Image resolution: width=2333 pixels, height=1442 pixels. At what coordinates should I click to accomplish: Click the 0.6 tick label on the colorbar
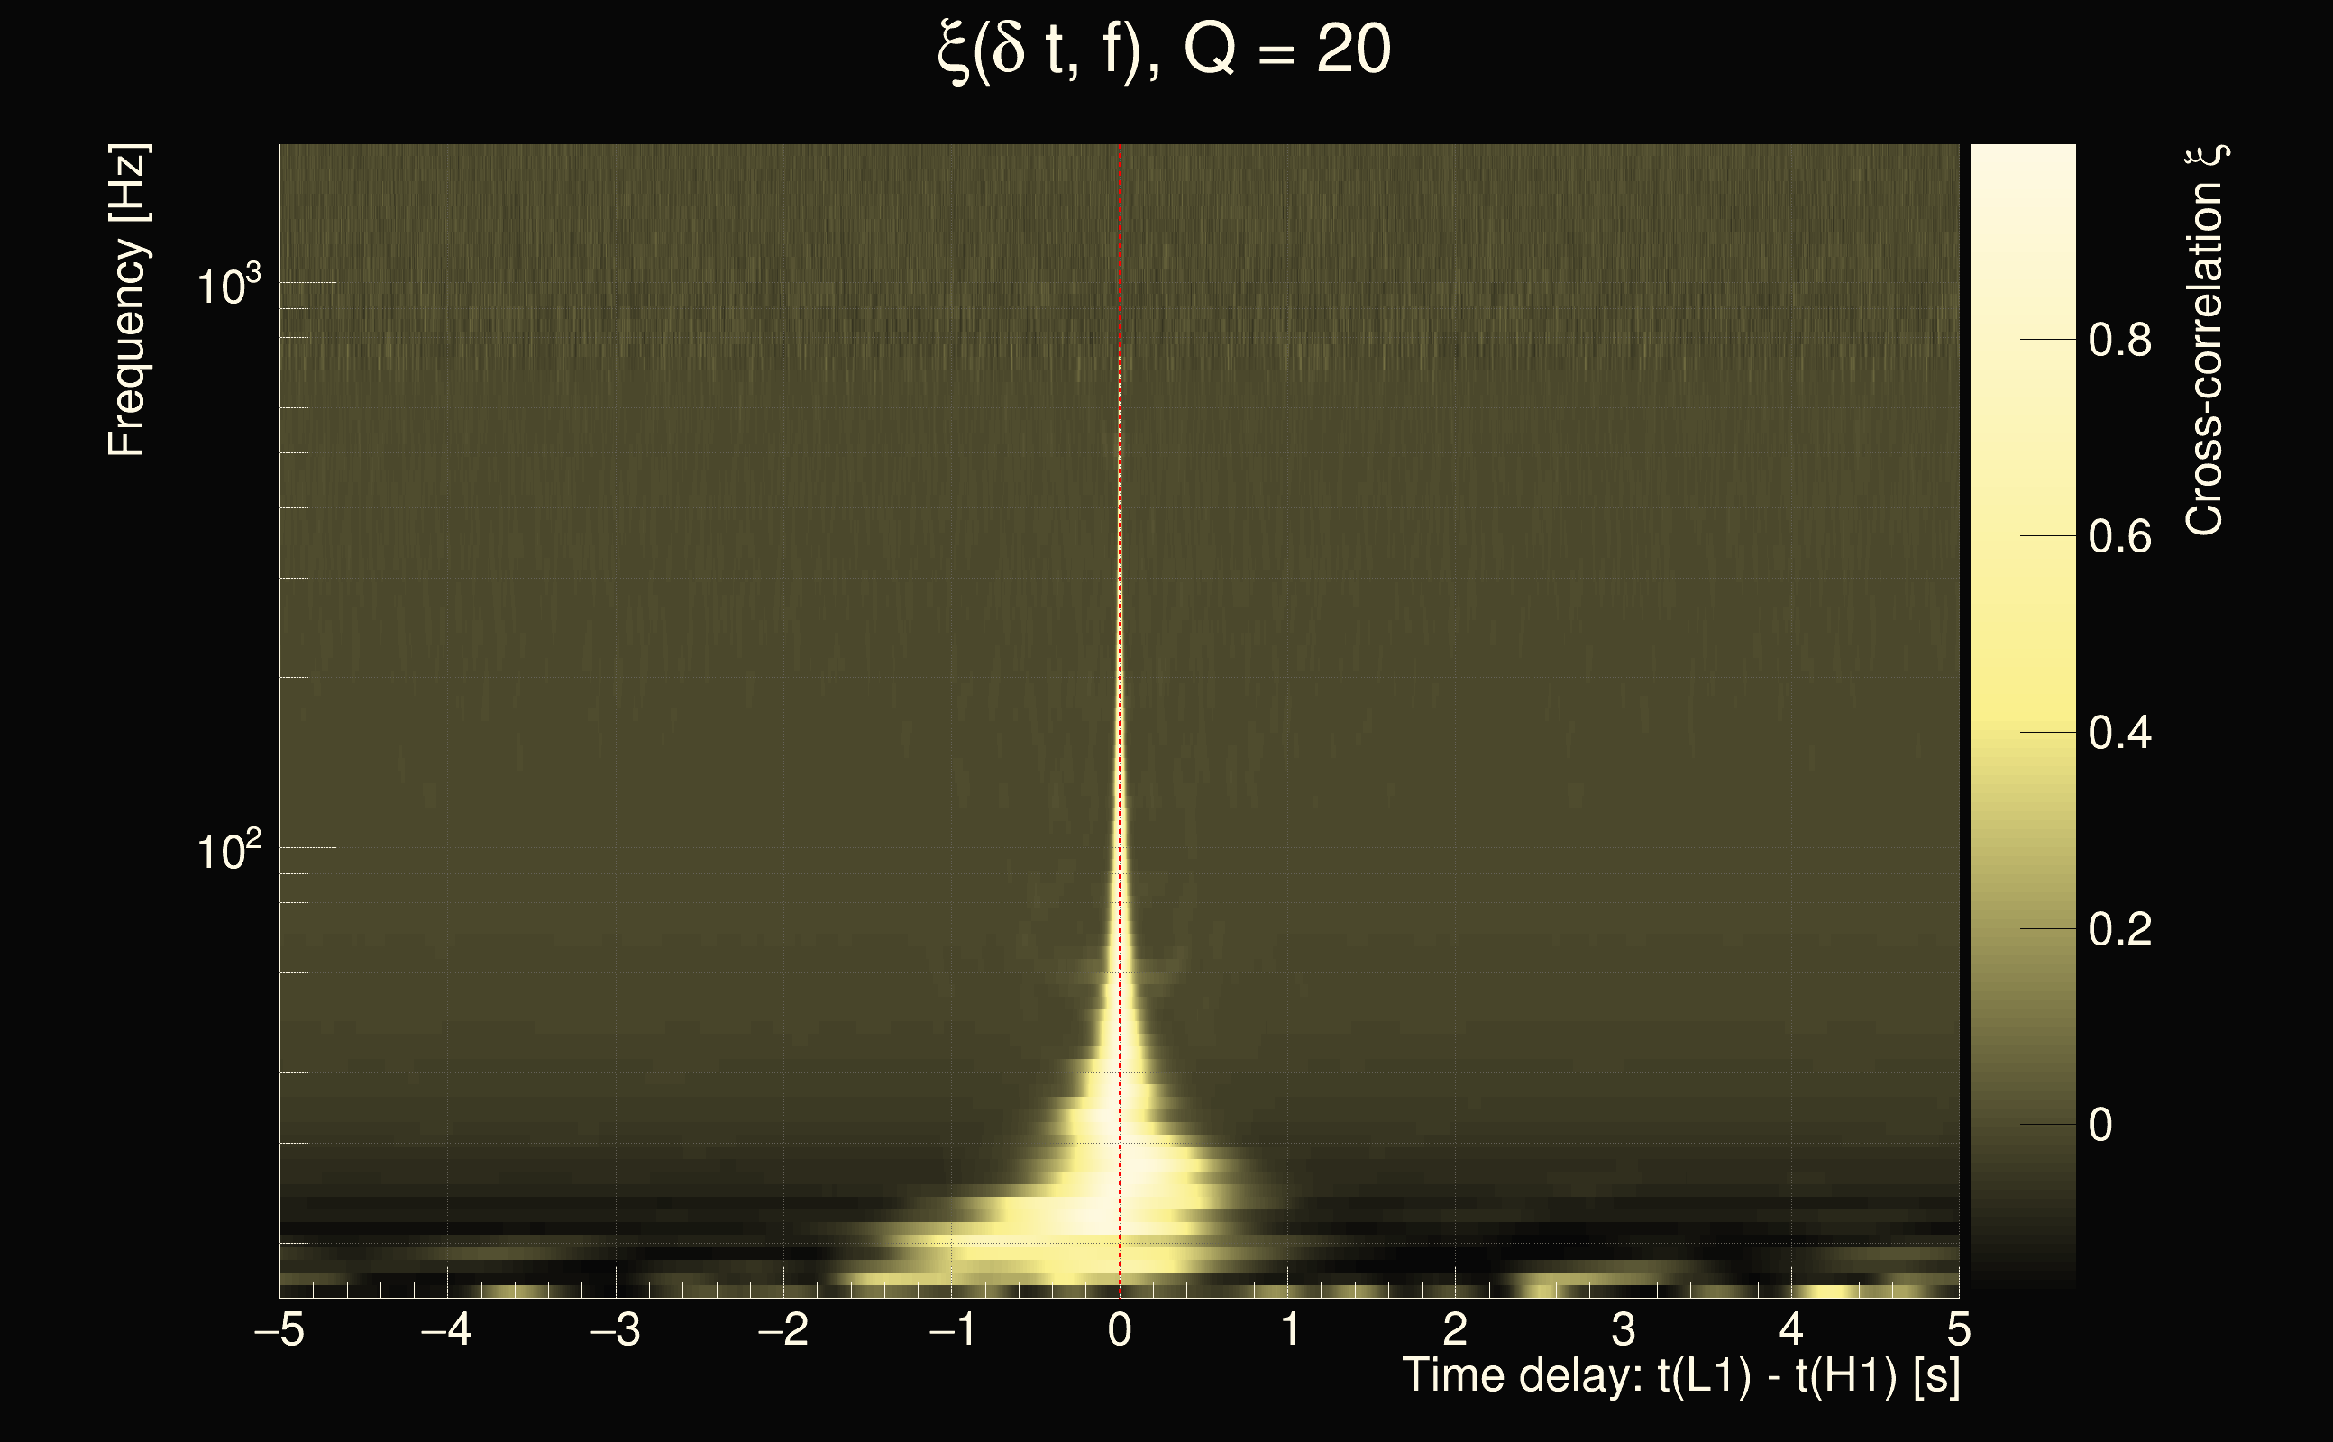coord(2119,537)
